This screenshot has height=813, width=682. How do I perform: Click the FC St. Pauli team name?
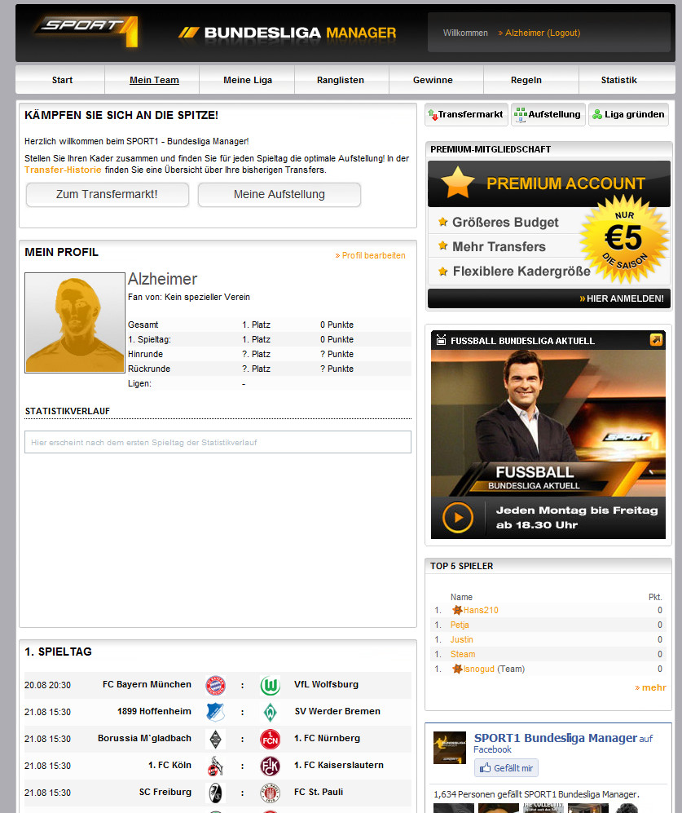point(319,793)
